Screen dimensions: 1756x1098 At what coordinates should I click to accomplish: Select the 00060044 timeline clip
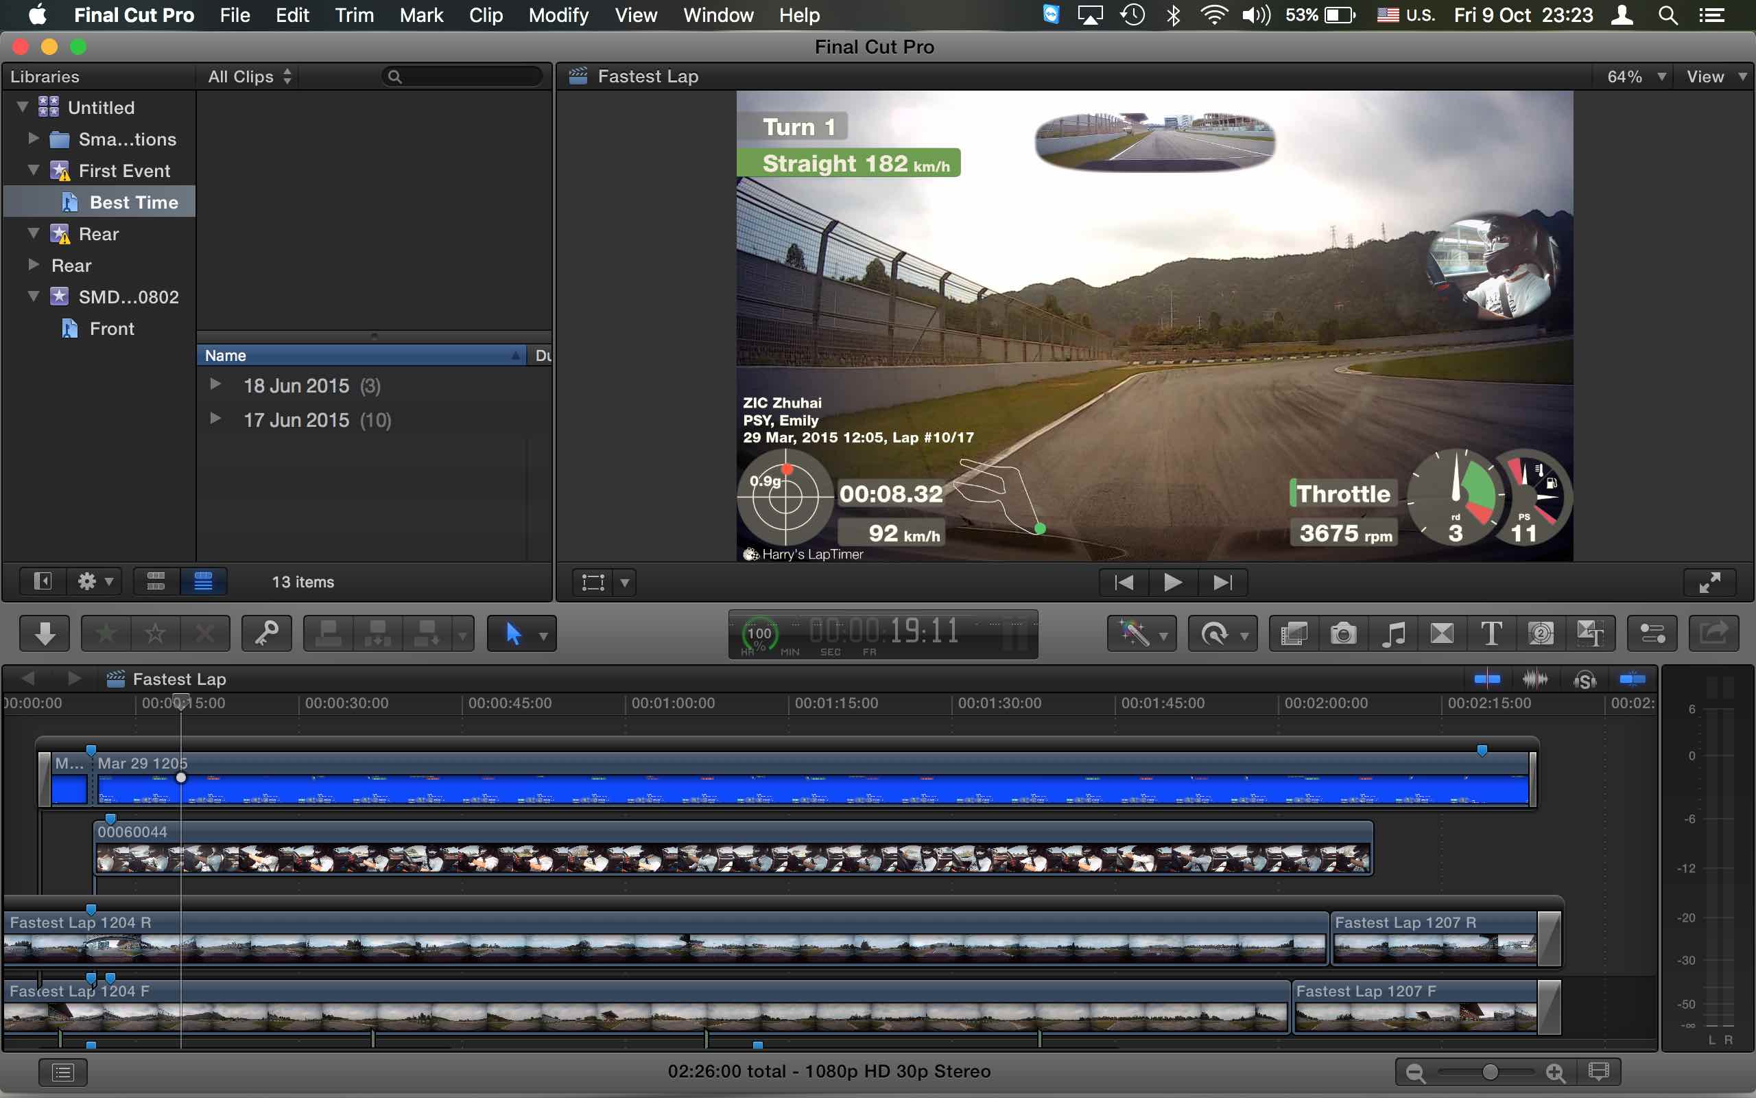[x=733, y=848]
